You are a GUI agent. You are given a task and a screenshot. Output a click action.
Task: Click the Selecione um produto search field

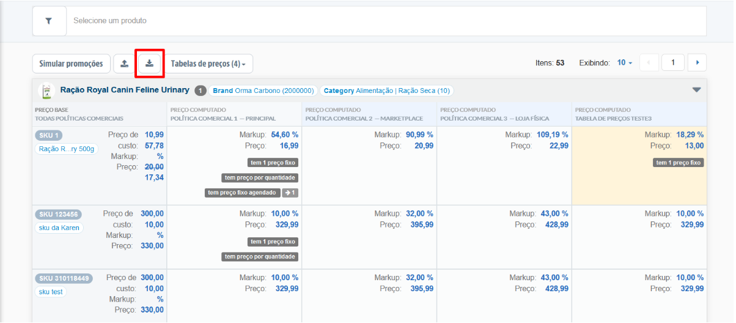(x=385, y=21)
